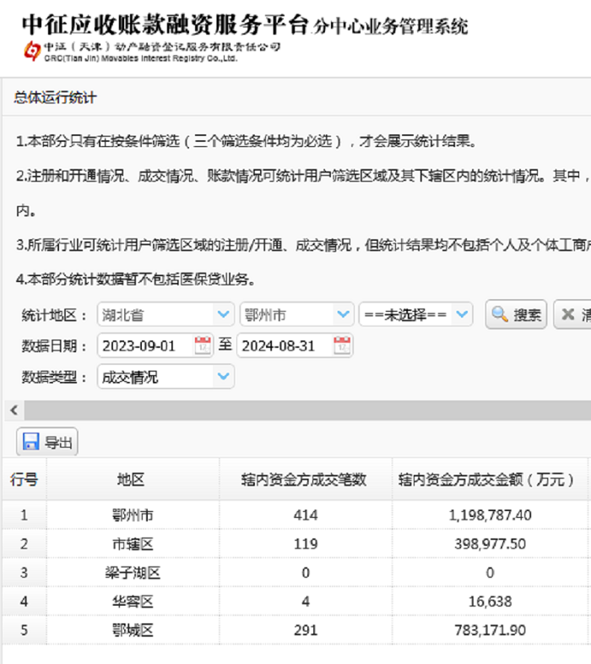Click row number 5 cell

[x=24, y=630]
